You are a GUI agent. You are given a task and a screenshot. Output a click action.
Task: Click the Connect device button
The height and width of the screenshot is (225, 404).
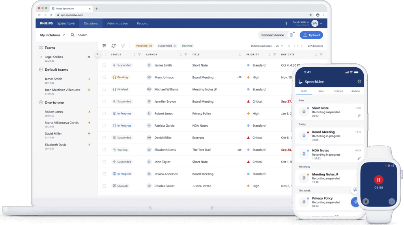[277, 35]
